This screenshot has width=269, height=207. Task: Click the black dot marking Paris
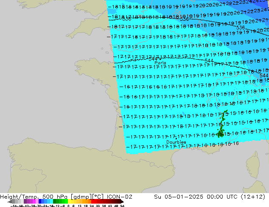[160, 59]
